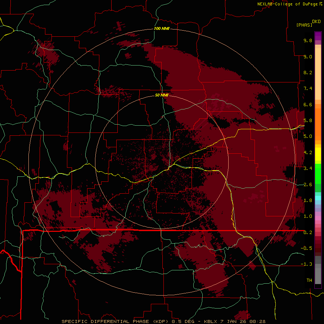Click the 1.0 color scale value
324x324 pixels.
click(x=308, y=216)
